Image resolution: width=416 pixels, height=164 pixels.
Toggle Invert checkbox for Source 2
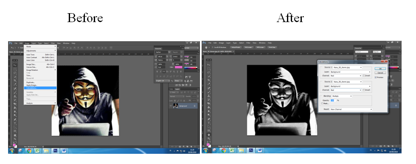[x=364, y=90]
